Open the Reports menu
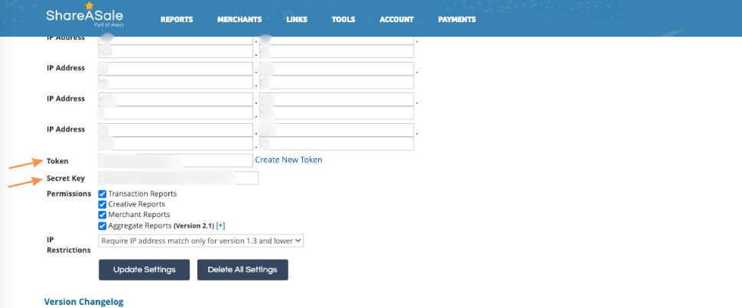 click(176, 20)
